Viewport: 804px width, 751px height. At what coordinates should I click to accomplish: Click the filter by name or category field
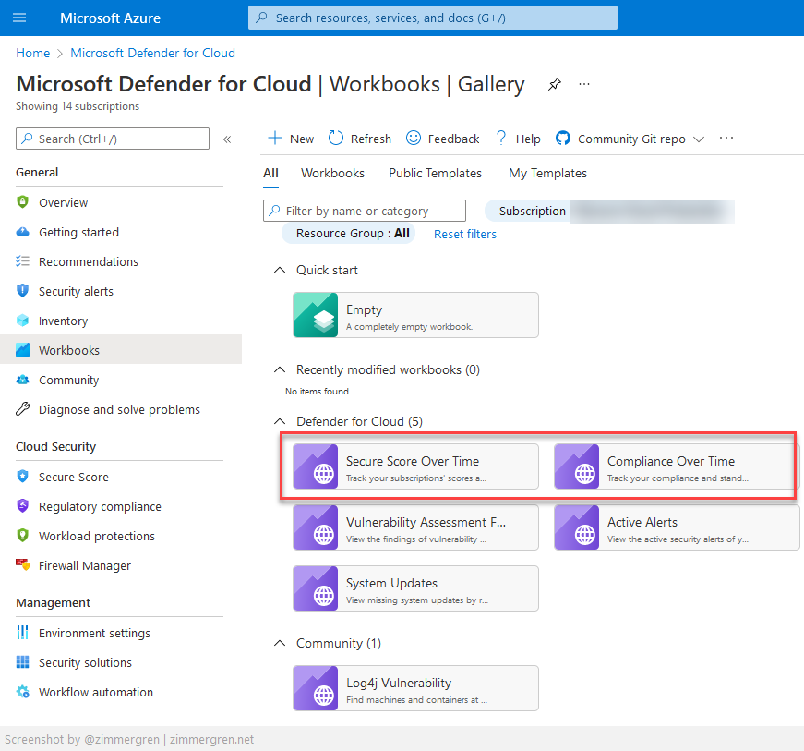point(364,210)
